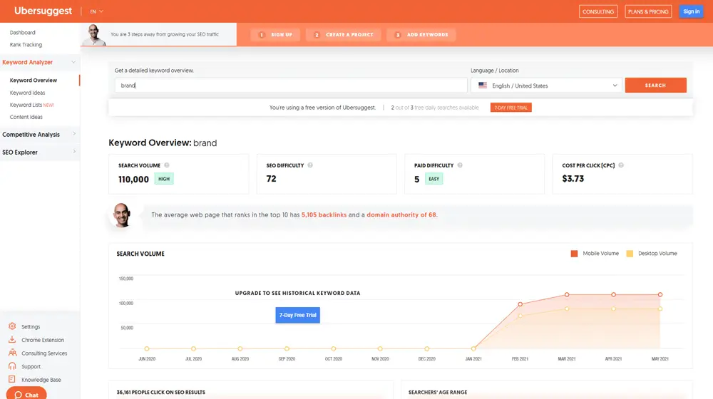Viewport: 713px width, 399px height.
Task: Toggle Mobile Volume legend swatch
Action: tap(574, 254)
